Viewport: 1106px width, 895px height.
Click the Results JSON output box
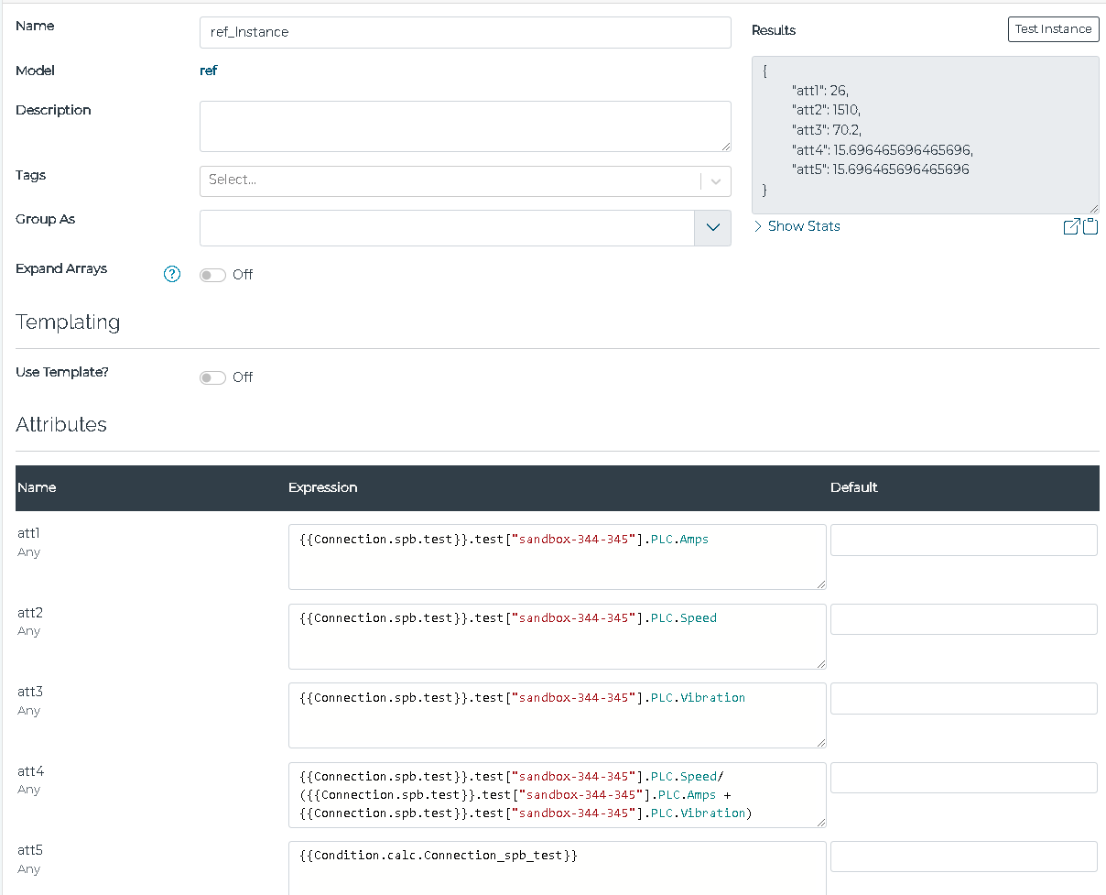pos(925,135)
